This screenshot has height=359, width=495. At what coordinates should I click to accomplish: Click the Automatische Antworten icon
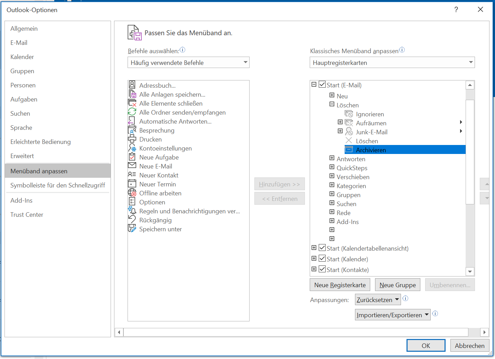click(x=132, y=121)
